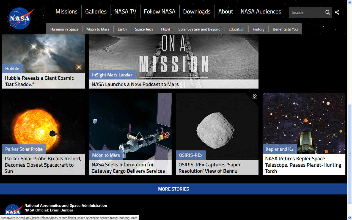The width and height of the screenshot is (352, 220).
Task: Click the camera icon on Bennu image
Action: point(254,96)
